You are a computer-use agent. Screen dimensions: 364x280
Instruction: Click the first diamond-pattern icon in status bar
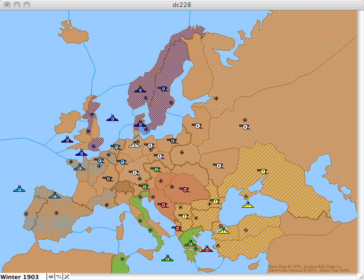coord(51,277)
